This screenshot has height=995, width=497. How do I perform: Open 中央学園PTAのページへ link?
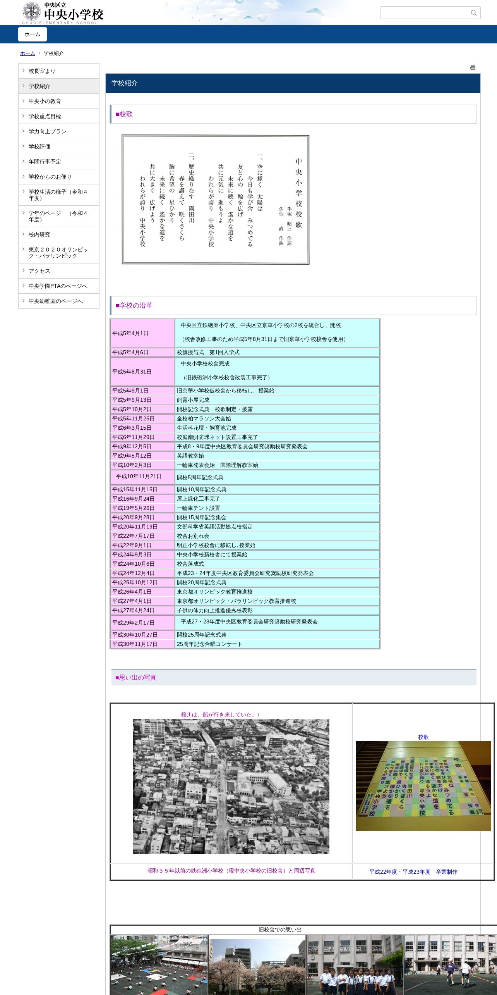coord(59,286)
